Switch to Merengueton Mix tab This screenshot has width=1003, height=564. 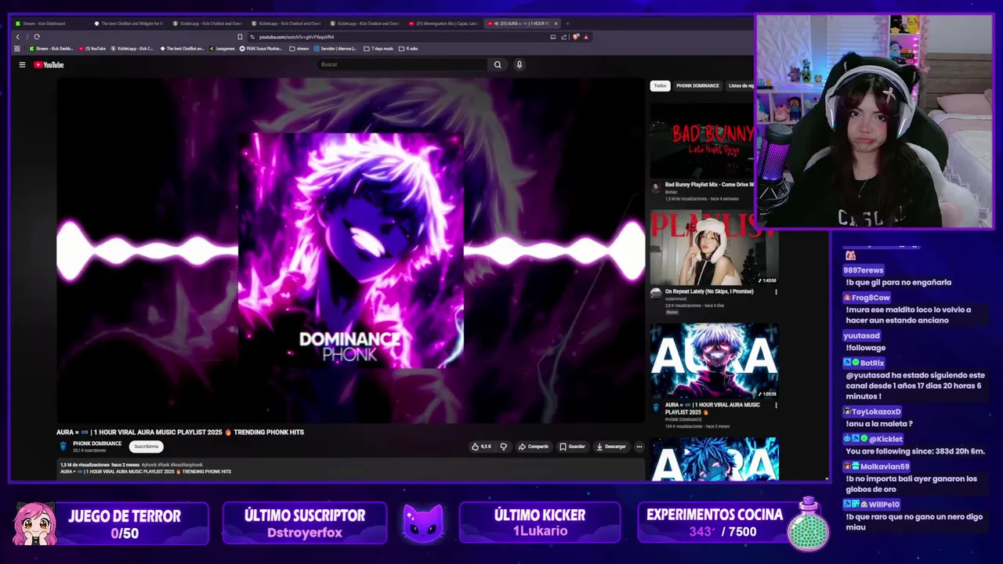pyautogui.click(x=444, y=23)
